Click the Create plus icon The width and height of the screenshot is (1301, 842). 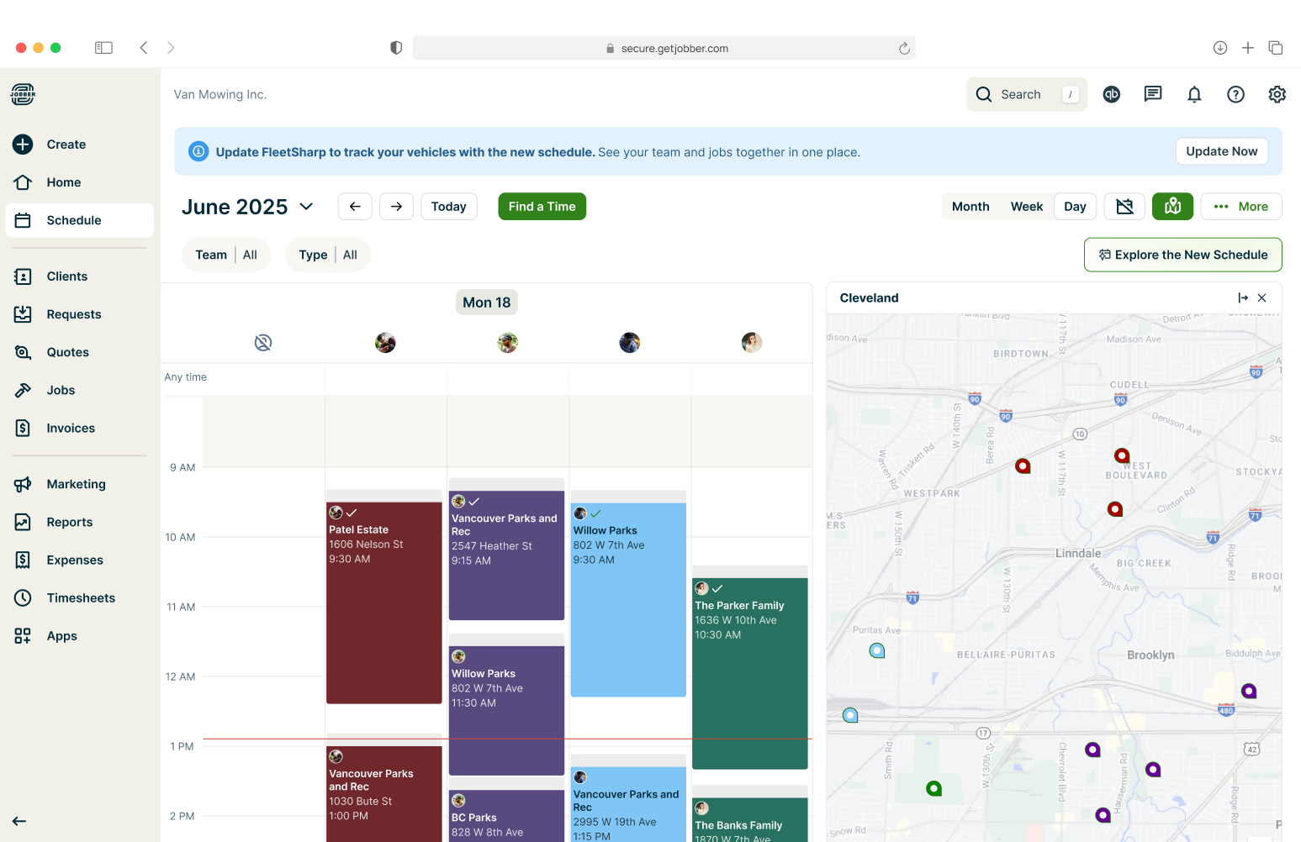(23, 145)
